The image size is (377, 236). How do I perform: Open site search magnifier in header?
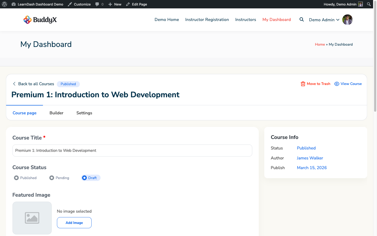pos(302,20)
